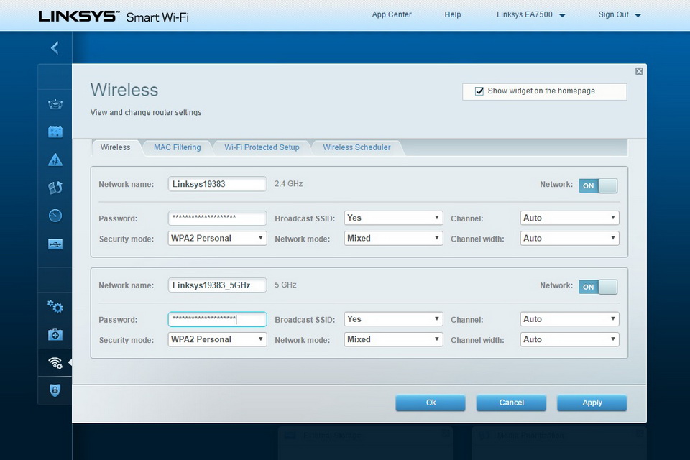
Task: Click the 2.4 GHz Network name field
Action: [217, 184]
